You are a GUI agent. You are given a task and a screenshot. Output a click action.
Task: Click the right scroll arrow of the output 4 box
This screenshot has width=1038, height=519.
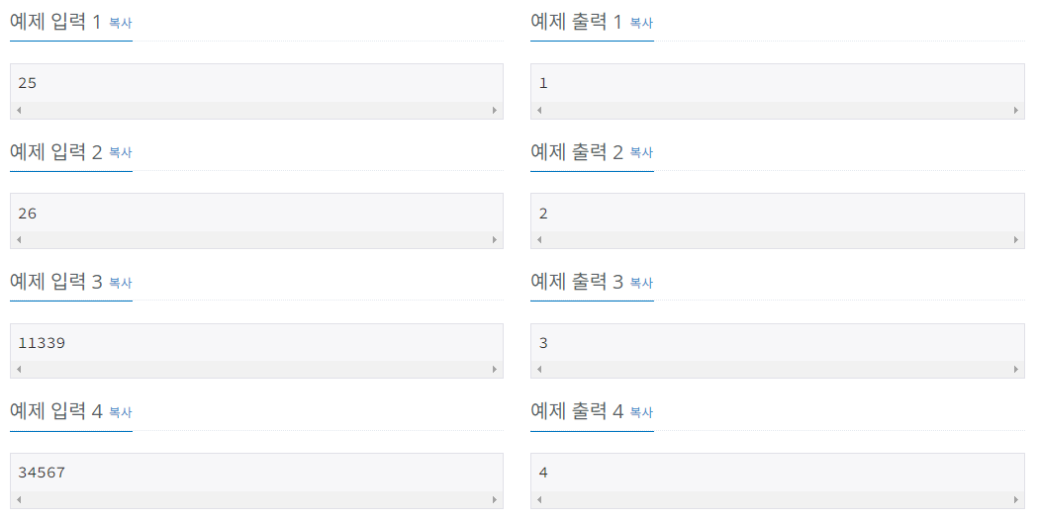tap(1016, 500)
